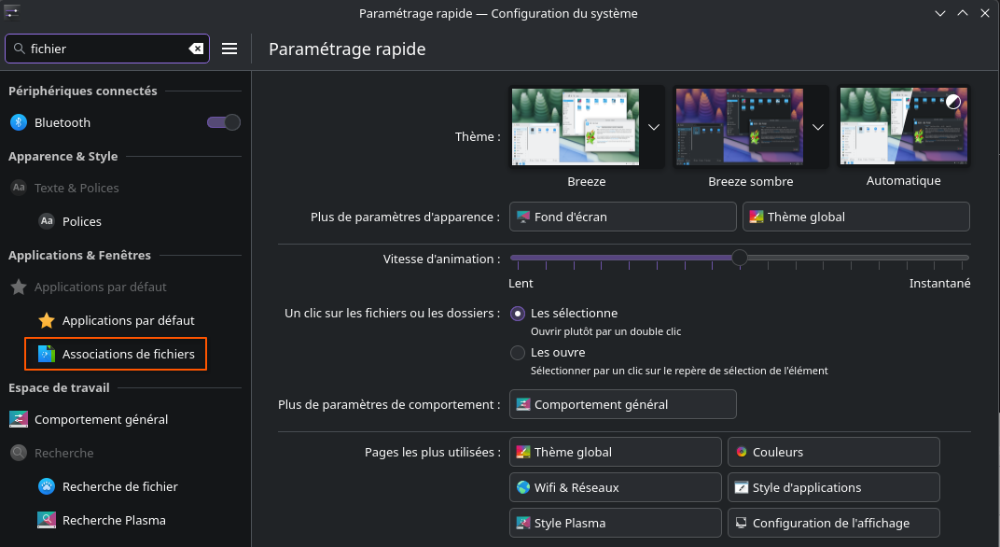Click into the search input field
1000x547 pixels.
[104, 49]
